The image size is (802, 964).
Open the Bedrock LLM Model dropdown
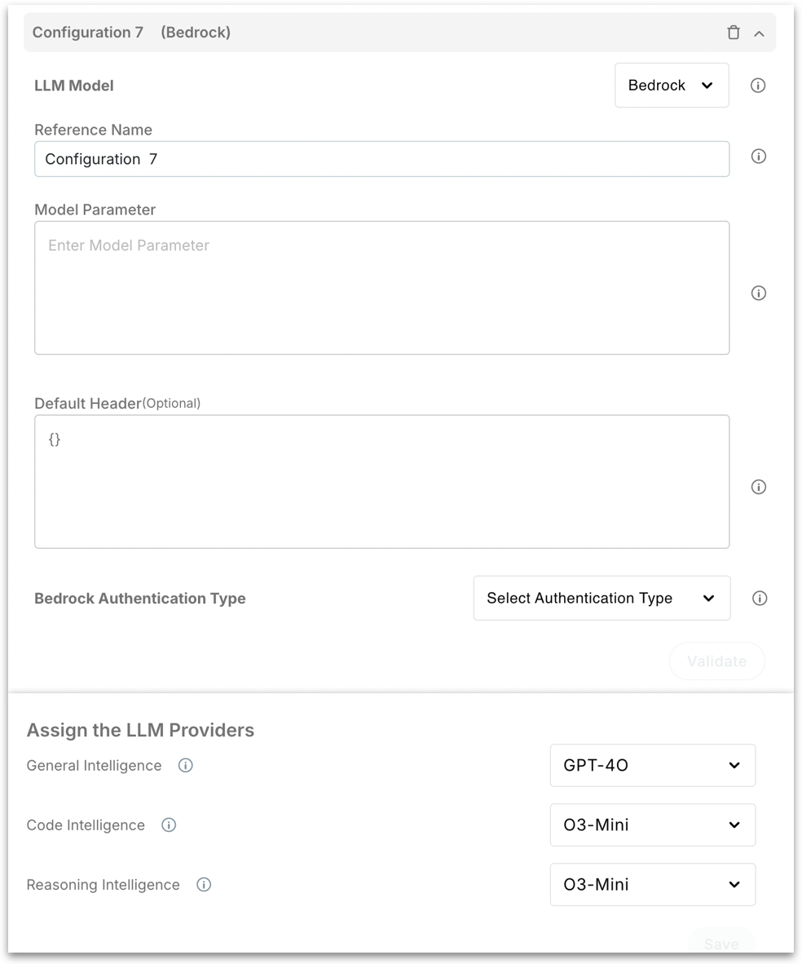click(672, 86)
